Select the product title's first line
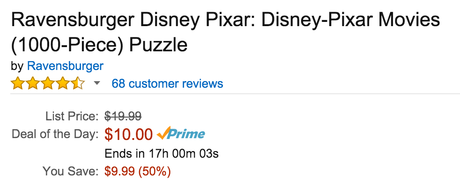Viewport: 460px width, 181px height. 225,21
